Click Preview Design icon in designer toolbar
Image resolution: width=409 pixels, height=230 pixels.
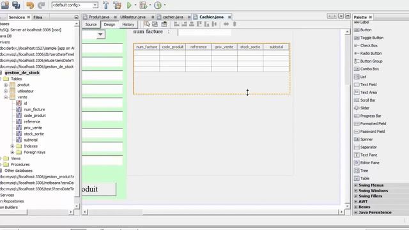[164, 24]
